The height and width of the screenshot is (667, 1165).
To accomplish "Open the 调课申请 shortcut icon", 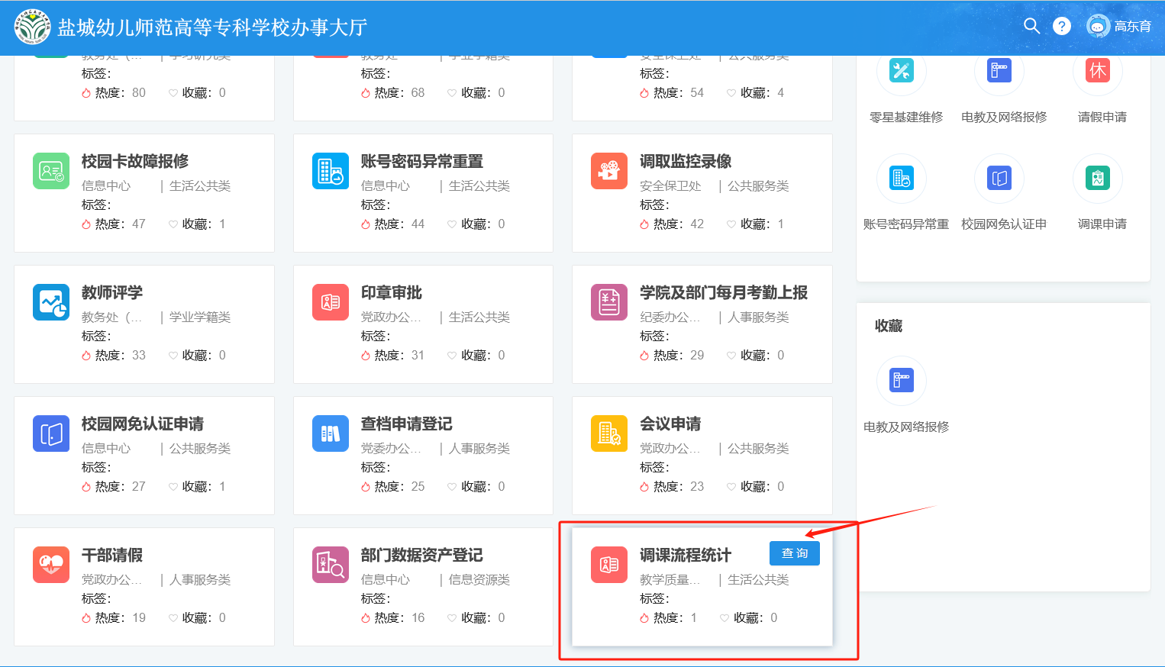I will coord(1098,179).
